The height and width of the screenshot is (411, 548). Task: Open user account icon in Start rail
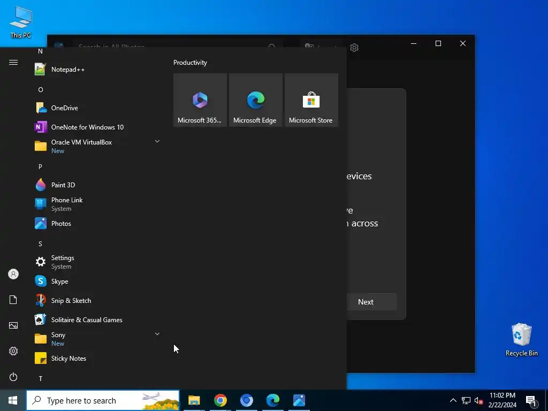click(13, 274)
